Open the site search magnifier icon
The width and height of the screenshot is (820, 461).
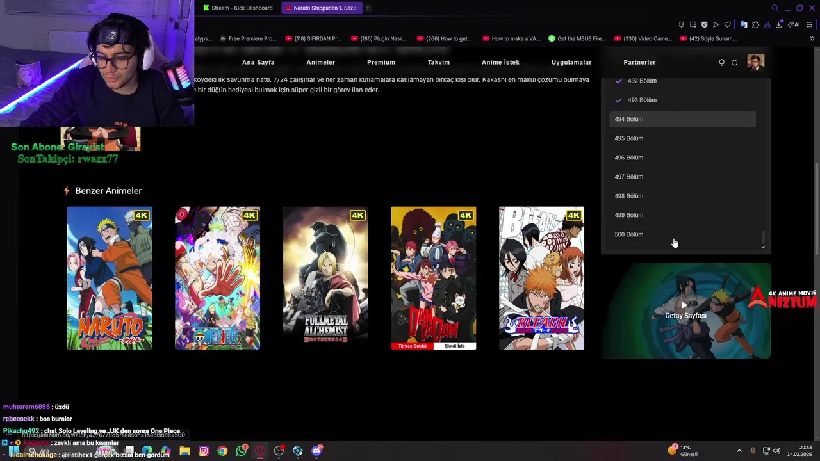point(735,63)
